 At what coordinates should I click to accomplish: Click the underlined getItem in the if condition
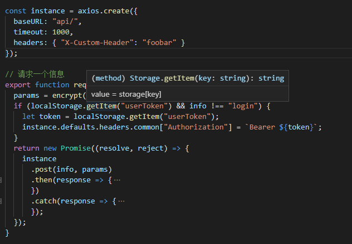tap(101, 106)
